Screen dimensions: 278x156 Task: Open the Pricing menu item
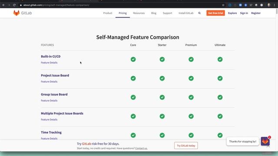pyautogui.click(x=122, y=13)
